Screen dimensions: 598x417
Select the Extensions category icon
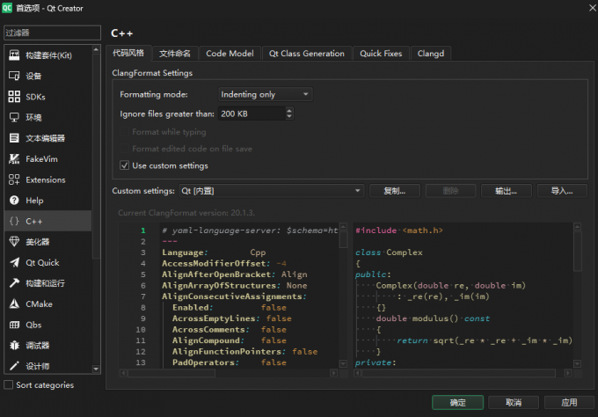(x=13, y=179)
